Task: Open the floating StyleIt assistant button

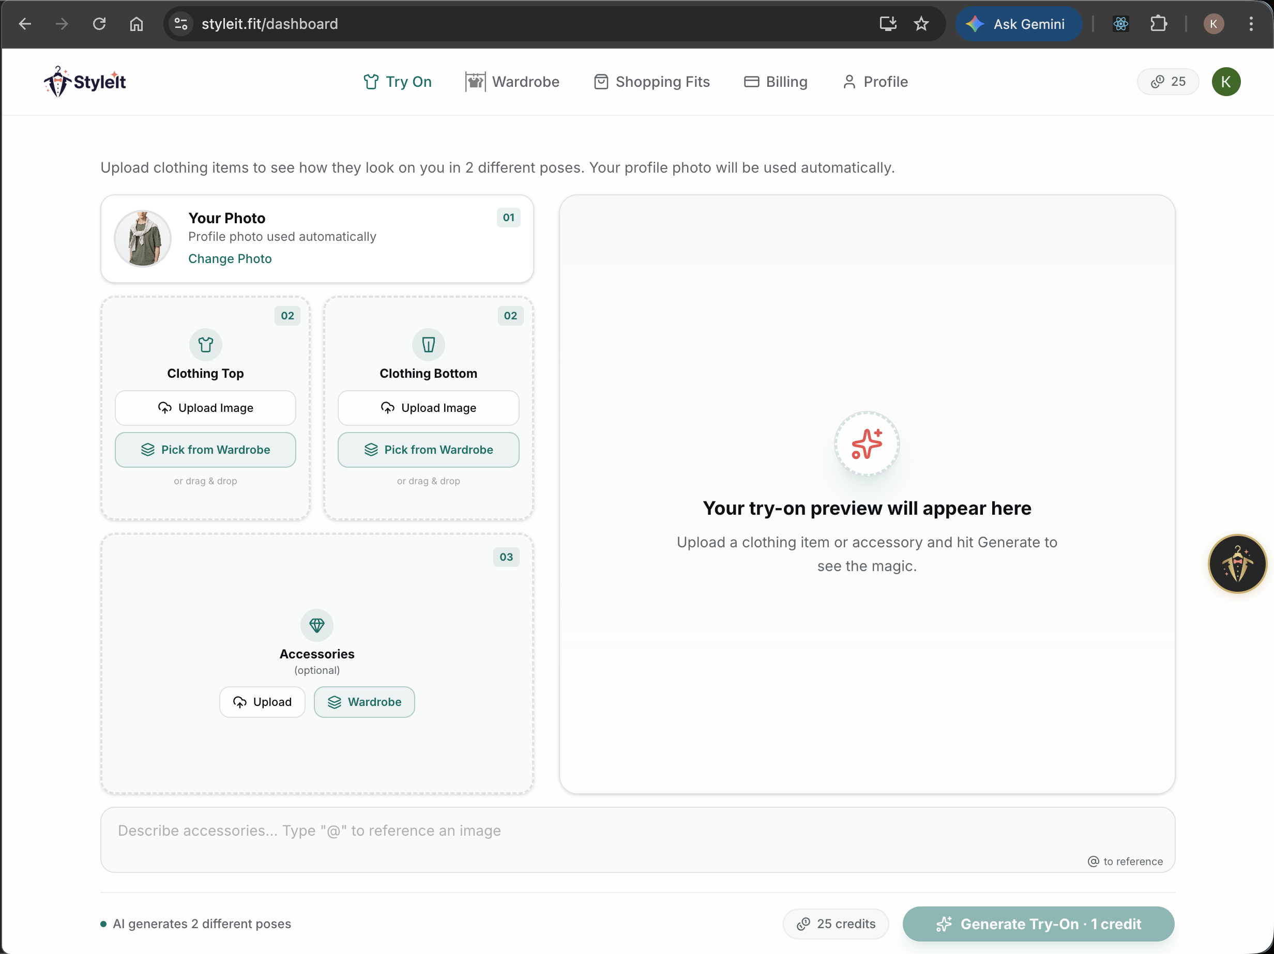Action: coord(1237,564)
